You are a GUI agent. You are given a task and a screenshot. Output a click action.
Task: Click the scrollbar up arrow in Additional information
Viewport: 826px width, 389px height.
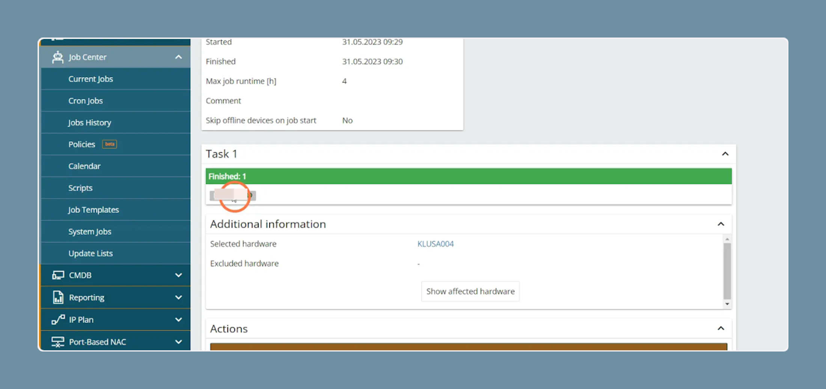click(x=727, y=239)
